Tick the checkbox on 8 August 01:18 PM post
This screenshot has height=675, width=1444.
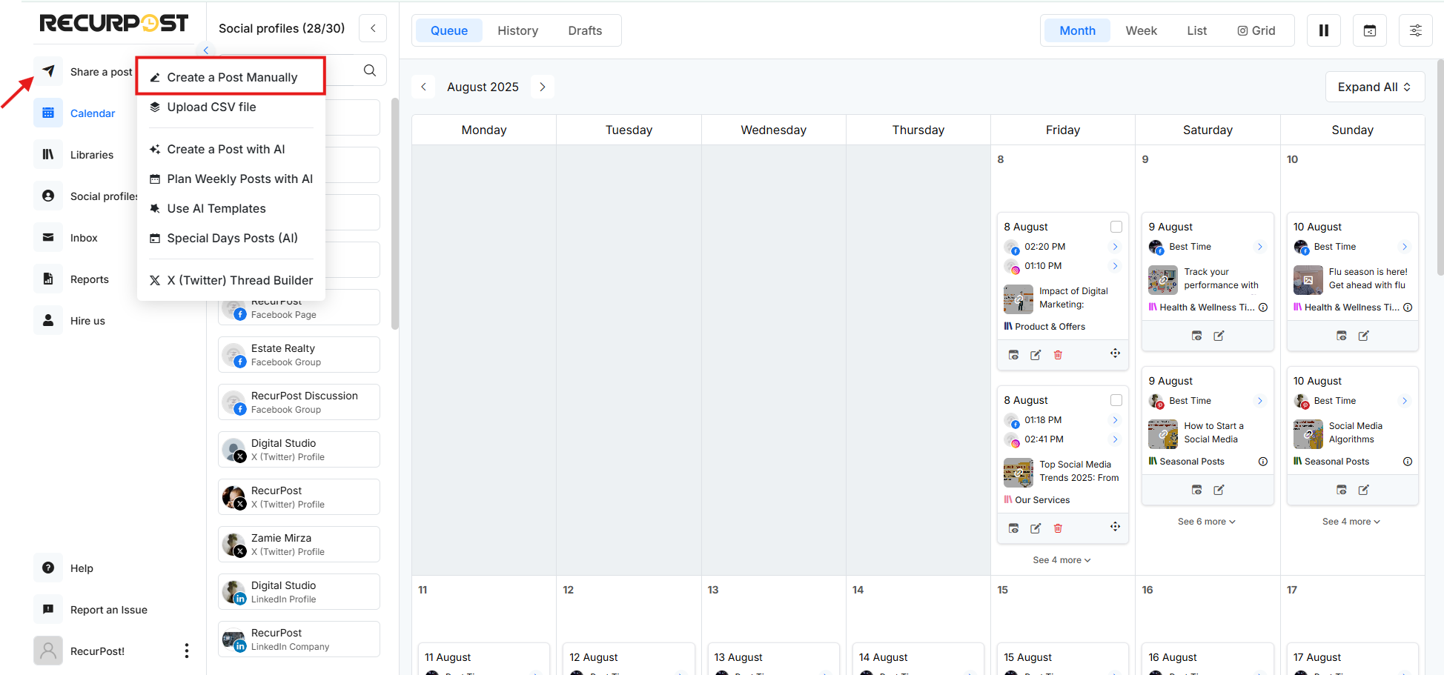click(1116, 400)
